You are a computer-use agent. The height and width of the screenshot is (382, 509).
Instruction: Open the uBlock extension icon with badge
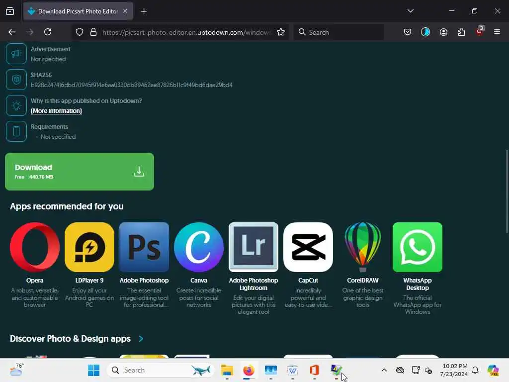[480, 31]
